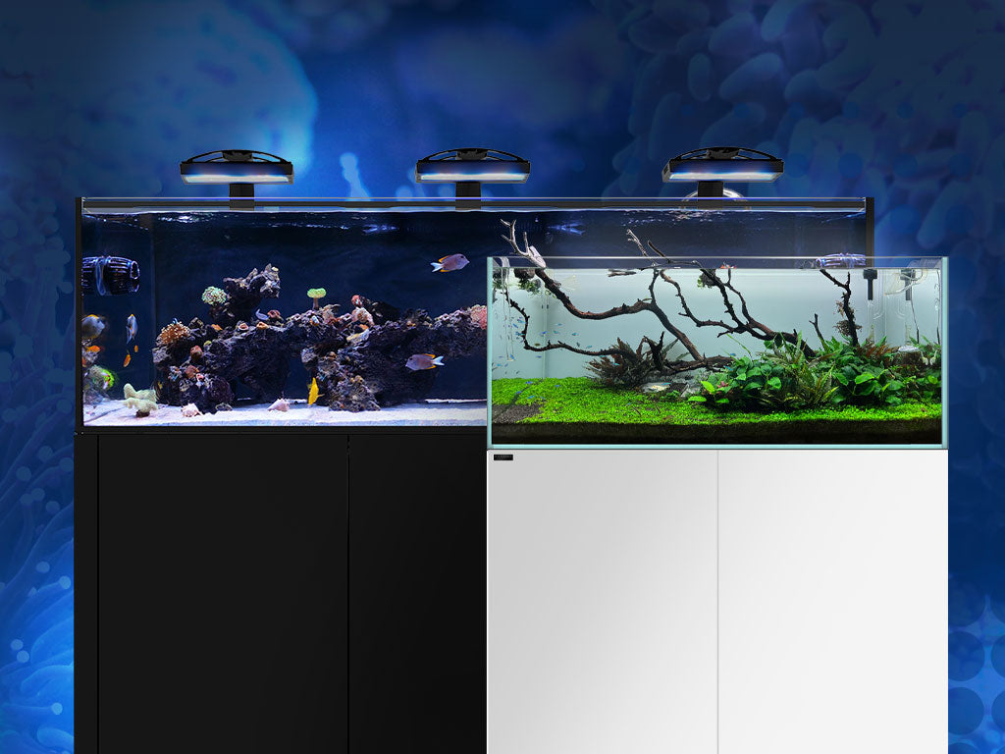
Task: Click the right door of black cabinet
Action: pyautogui.click(x=416, y=589)
